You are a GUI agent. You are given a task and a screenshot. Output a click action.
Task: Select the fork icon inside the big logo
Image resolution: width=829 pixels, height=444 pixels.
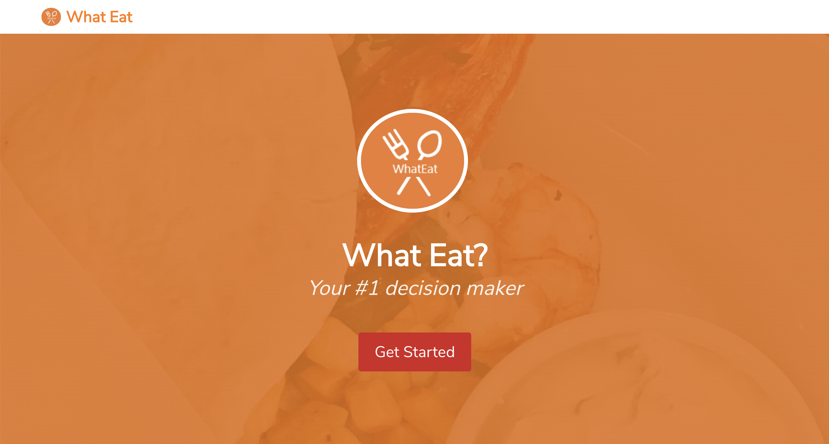pyautogui.click(x=396, y=145)
